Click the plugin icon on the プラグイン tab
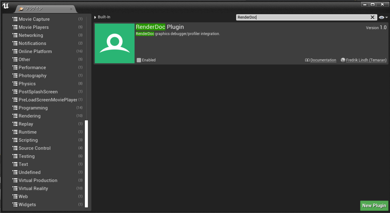 tap(21, 9)
